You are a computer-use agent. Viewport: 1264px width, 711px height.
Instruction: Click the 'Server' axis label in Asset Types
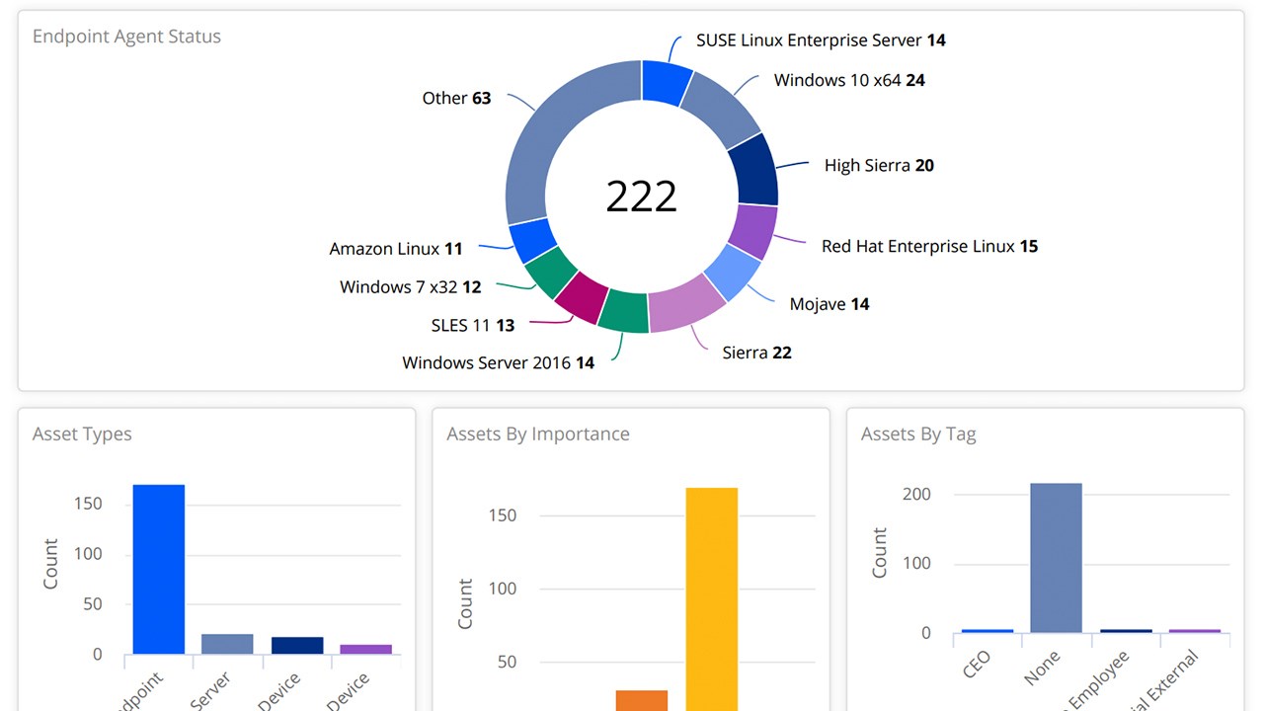pos(210,691)
